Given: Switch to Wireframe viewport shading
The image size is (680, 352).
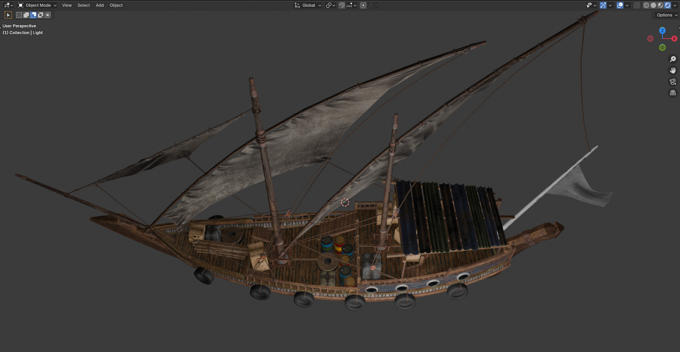Looking at the screenshot, I should tap(646, 5).
